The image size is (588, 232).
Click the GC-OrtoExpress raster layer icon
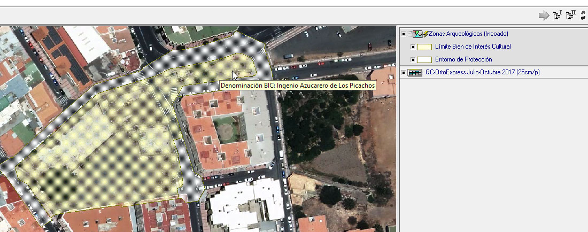[415, 73]
